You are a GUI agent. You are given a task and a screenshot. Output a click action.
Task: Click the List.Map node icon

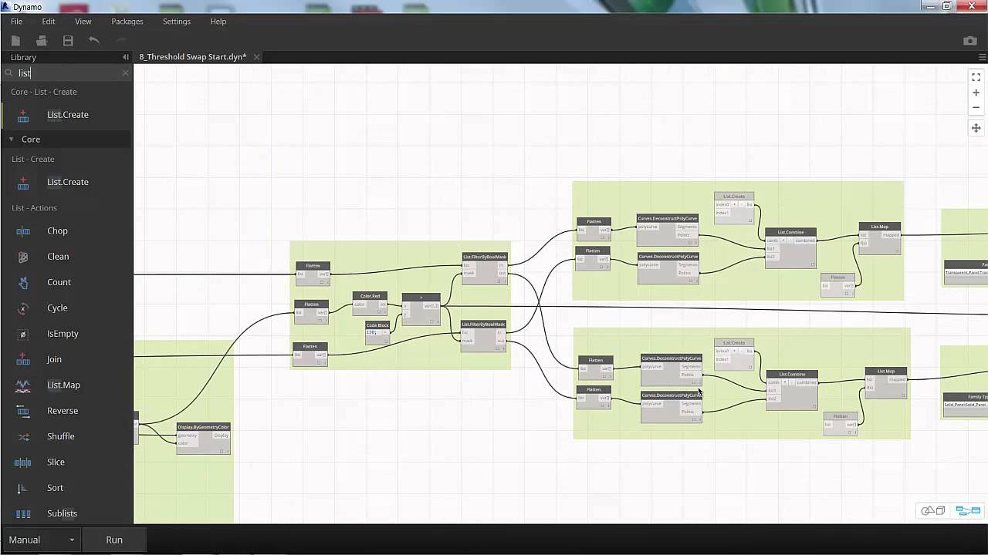pos(23,385)
